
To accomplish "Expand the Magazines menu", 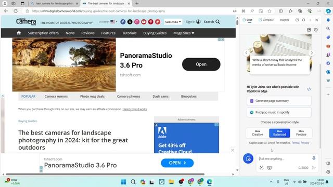I will (x=184, y=33).
